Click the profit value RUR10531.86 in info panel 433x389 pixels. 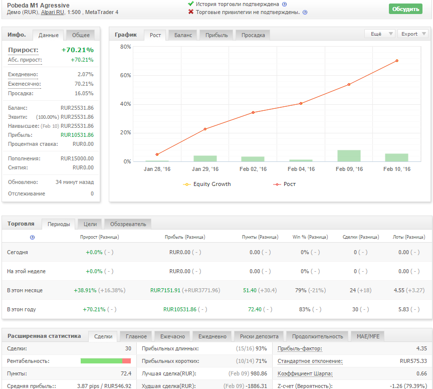77,135
